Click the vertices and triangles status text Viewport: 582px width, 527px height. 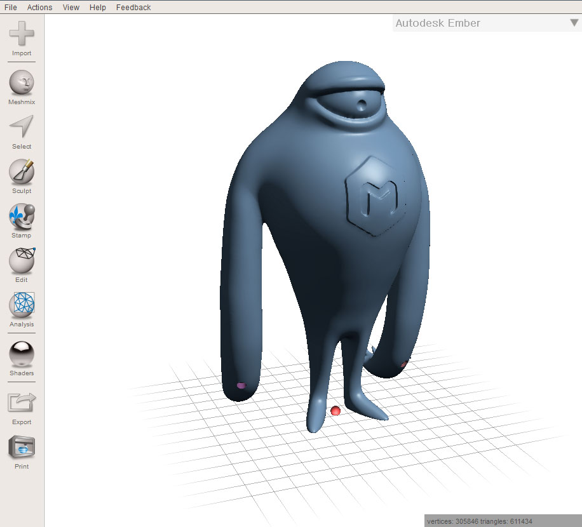point(479,521)
